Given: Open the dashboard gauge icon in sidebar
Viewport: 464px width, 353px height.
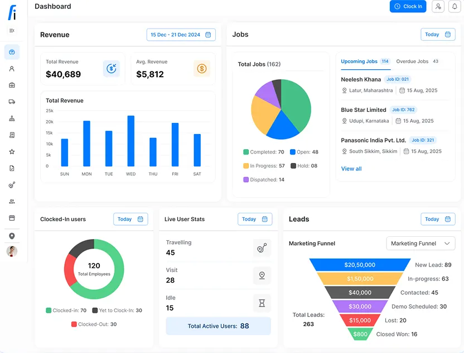Looking at the screenshot, I should pos(12,52).
